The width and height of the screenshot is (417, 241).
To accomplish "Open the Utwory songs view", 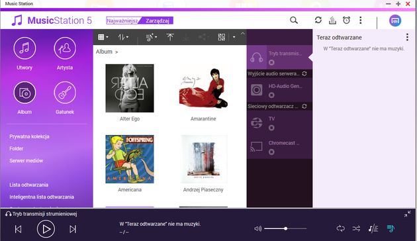I will point(24,48).
